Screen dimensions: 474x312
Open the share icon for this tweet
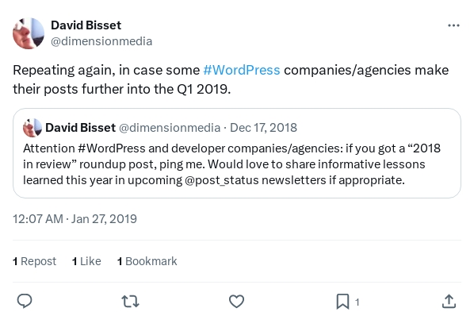[x=449, y=302]
